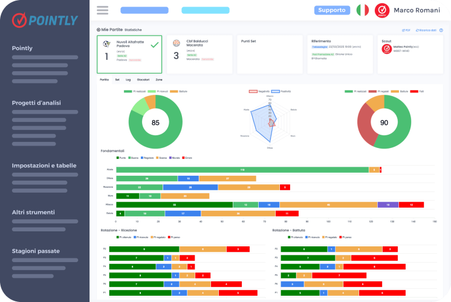
Task: Click Ricarica dati to reload data
Action: (426, 30)
